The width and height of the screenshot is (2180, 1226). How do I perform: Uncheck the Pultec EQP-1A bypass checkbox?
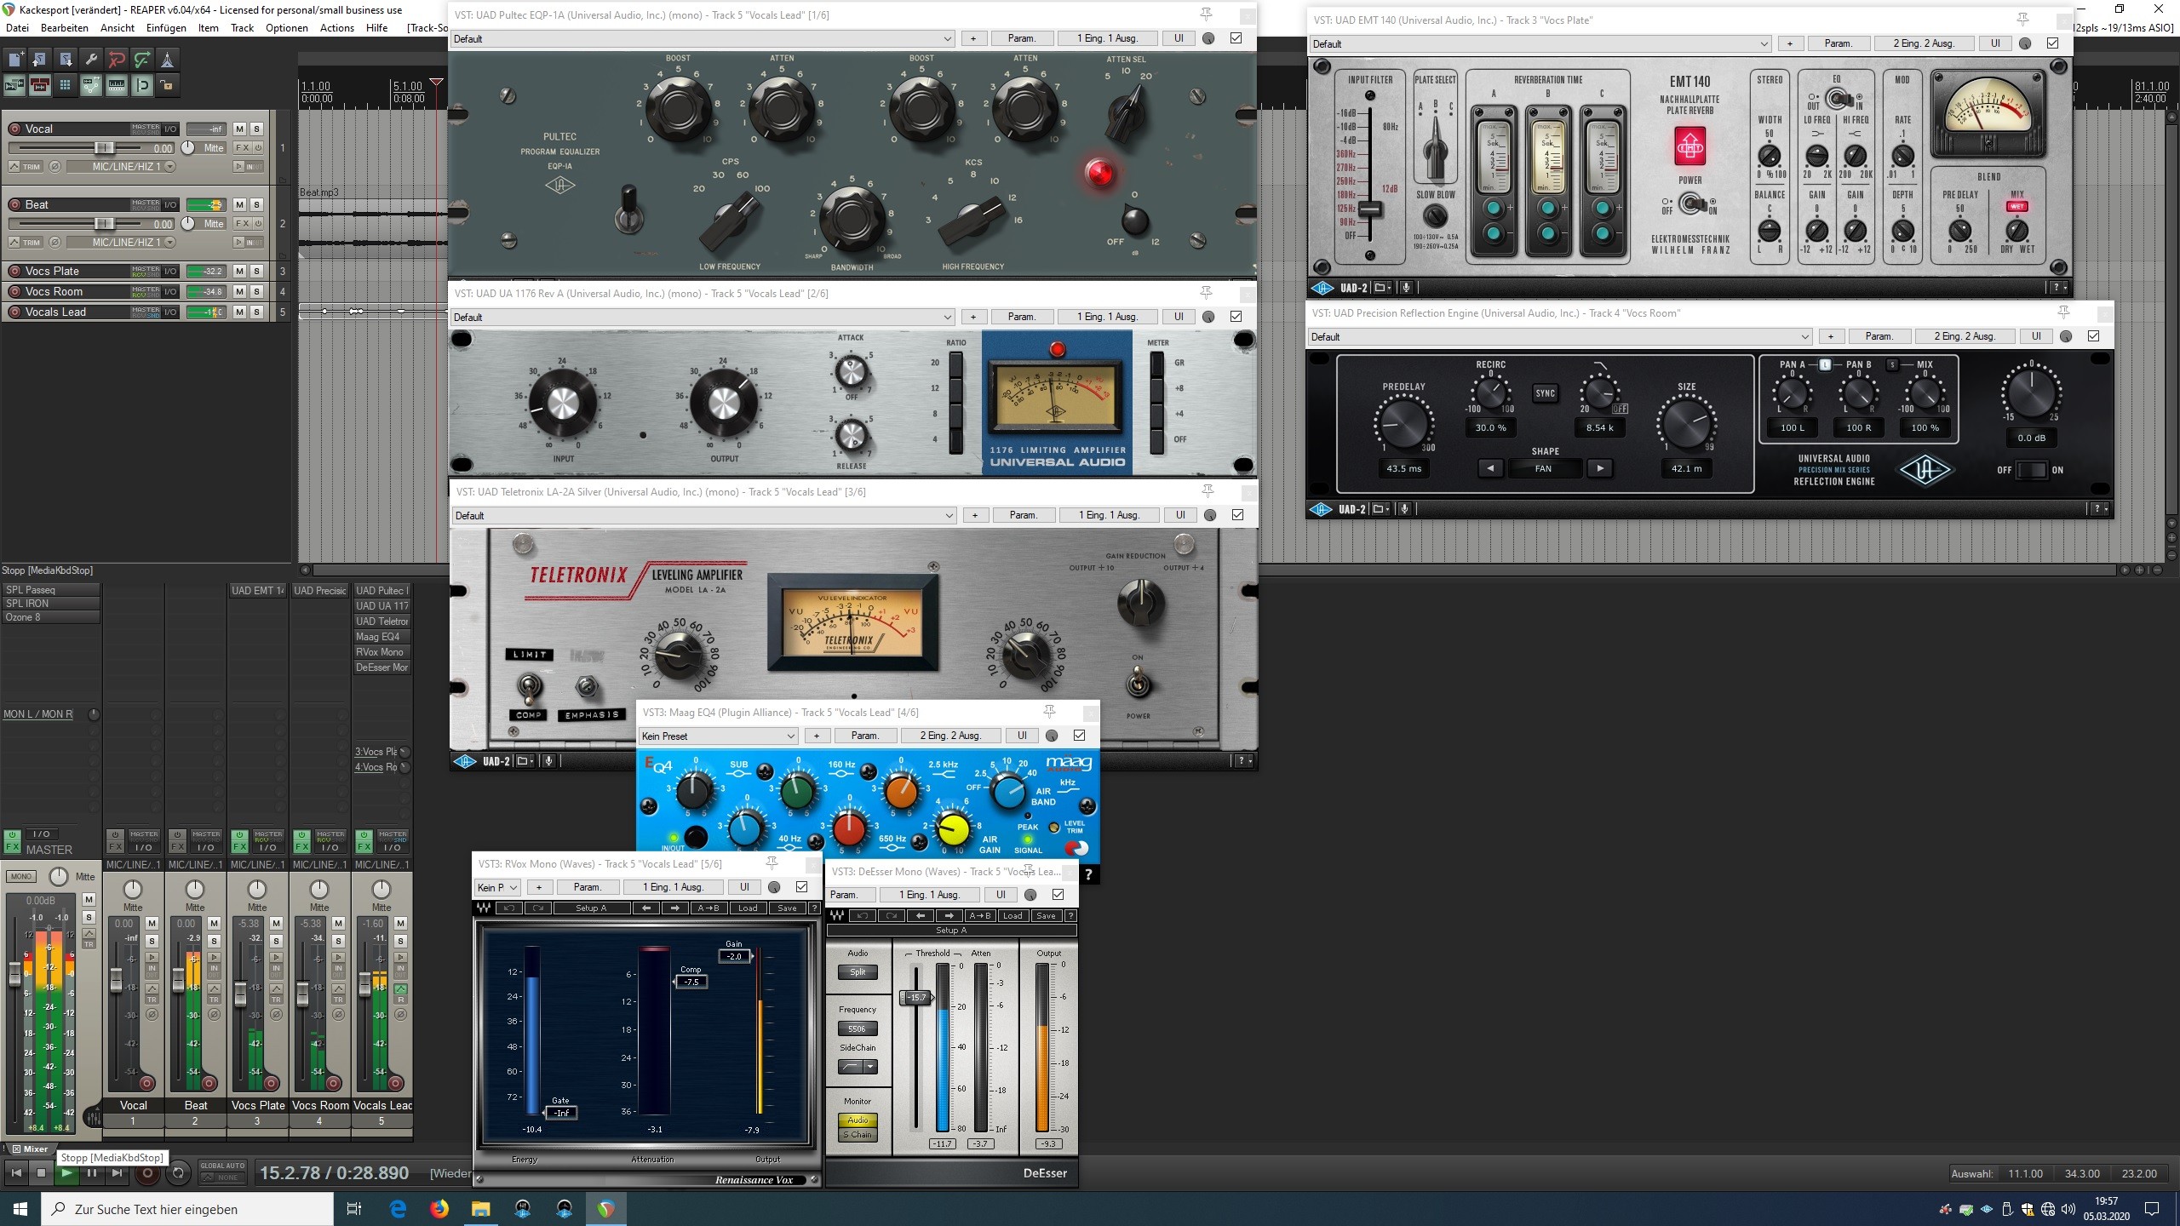click(x=1236, y=38)
